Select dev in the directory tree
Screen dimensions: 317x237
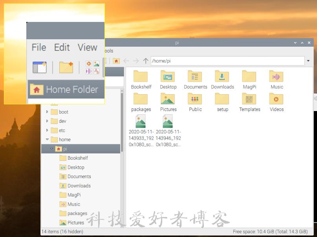[x=59, y=121]
